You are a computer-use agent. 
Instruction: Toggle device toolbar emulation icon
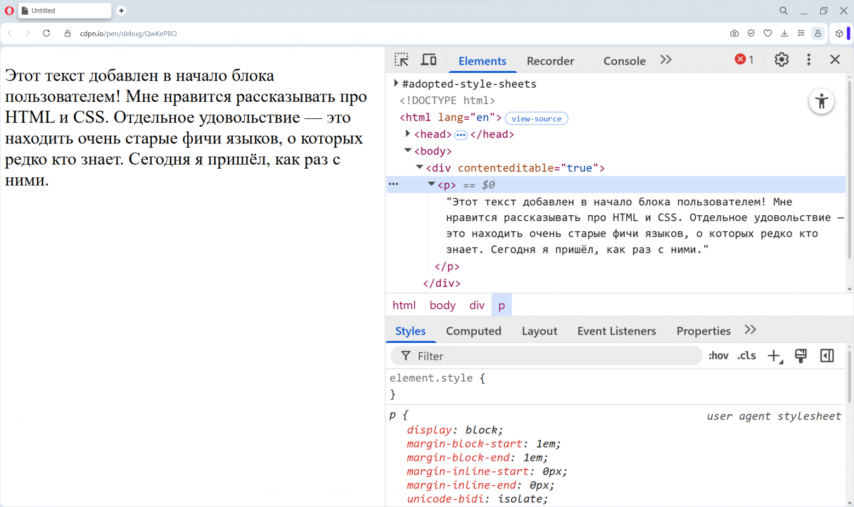point(429,60)
